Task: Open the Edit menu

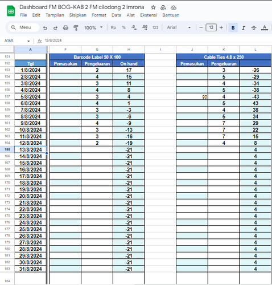Action: tap(36, 15)
